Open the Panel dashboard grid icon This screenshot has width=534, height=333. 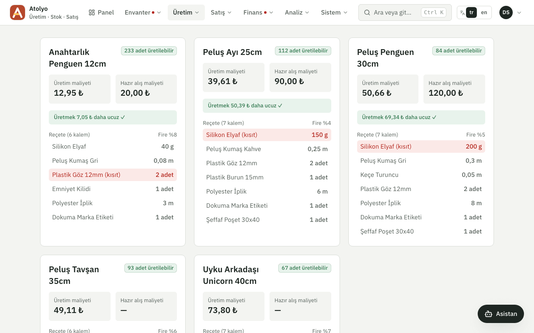click(x=92, y=12)
